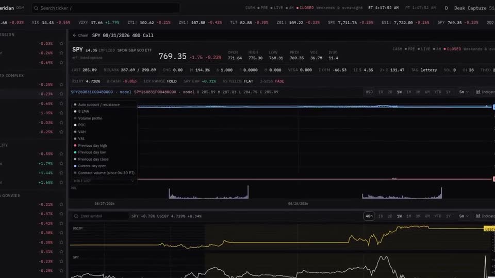Select 1D range on the option chart
This screenshot has height=278, width=495.
click(x=381, y=92)
